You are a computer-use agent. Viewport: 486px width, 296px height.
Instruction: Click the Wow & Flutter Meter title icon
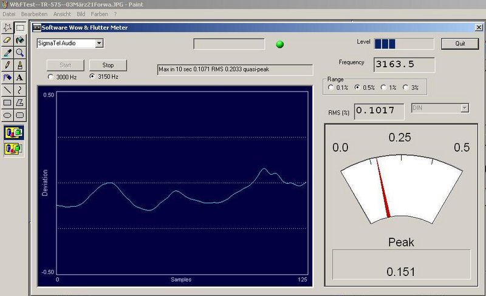pyautogui.click(x=37, y=27)
